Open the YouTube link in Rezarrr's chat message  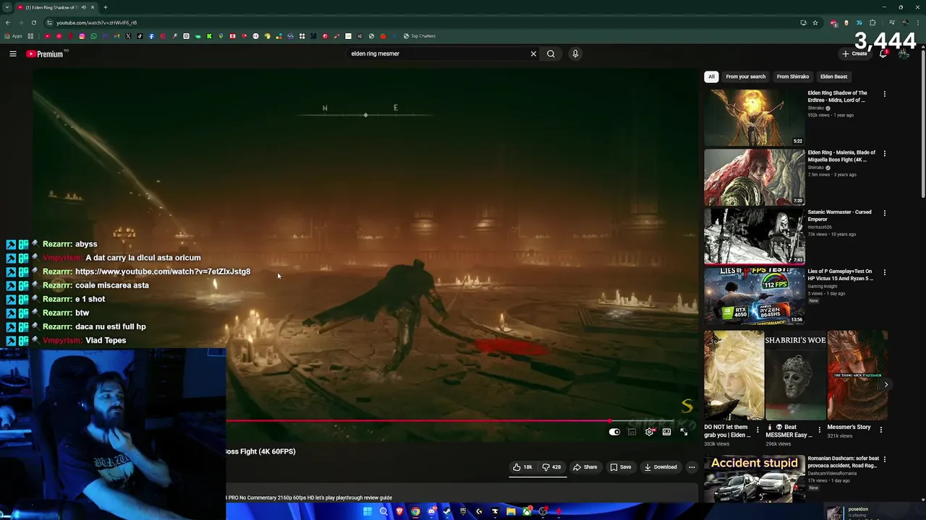pos(163,272)
